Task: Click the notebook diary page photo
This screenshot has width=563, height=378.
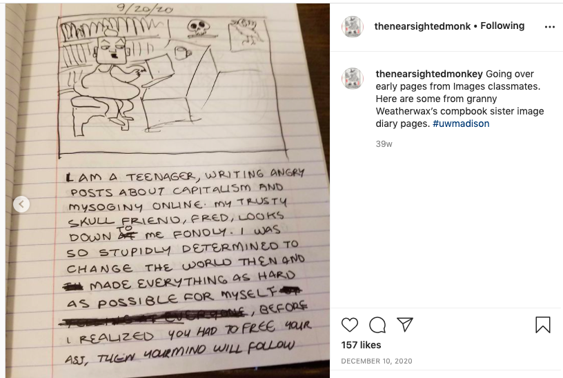Action: [168, 190]
